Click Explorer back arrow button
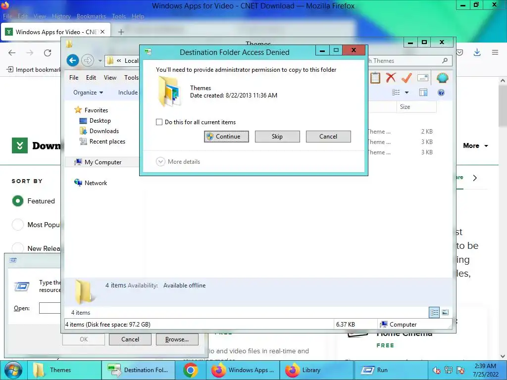This screenshot has width=507, height=380. 73,60
